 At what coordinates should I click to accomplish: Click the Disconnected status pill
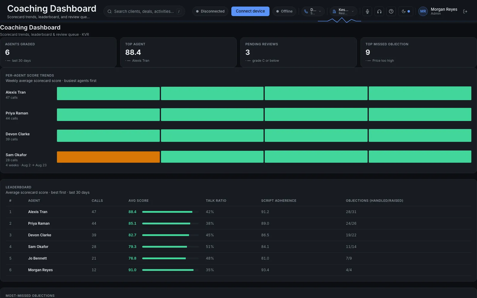210,11
